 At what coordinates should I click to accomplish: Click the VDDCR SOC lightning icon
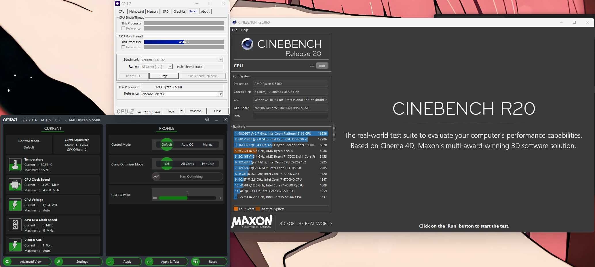[15, 245]
